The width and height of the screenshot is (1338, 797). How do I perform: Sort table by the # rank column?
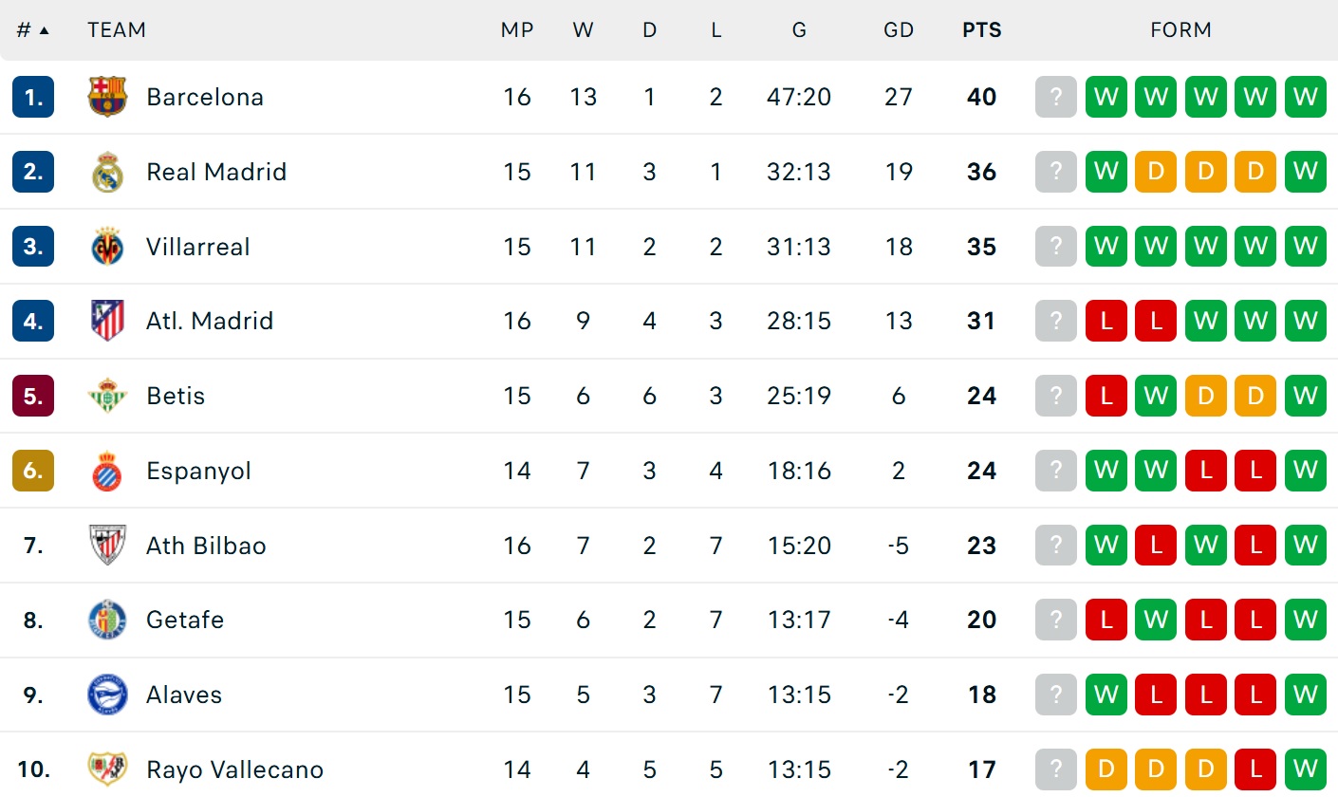tap(32, 30)
